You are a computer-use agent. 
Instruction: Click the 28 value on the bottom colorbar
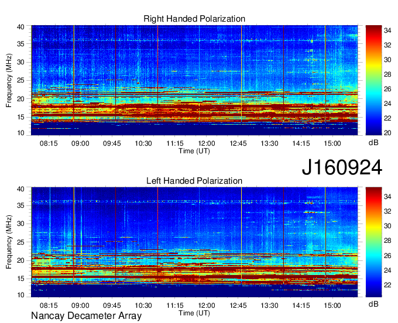(387, 241)
